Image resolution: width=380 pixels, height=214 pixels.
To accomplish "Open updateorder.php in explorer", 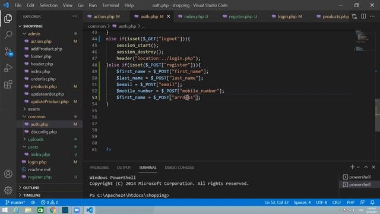I will [50, 94].
